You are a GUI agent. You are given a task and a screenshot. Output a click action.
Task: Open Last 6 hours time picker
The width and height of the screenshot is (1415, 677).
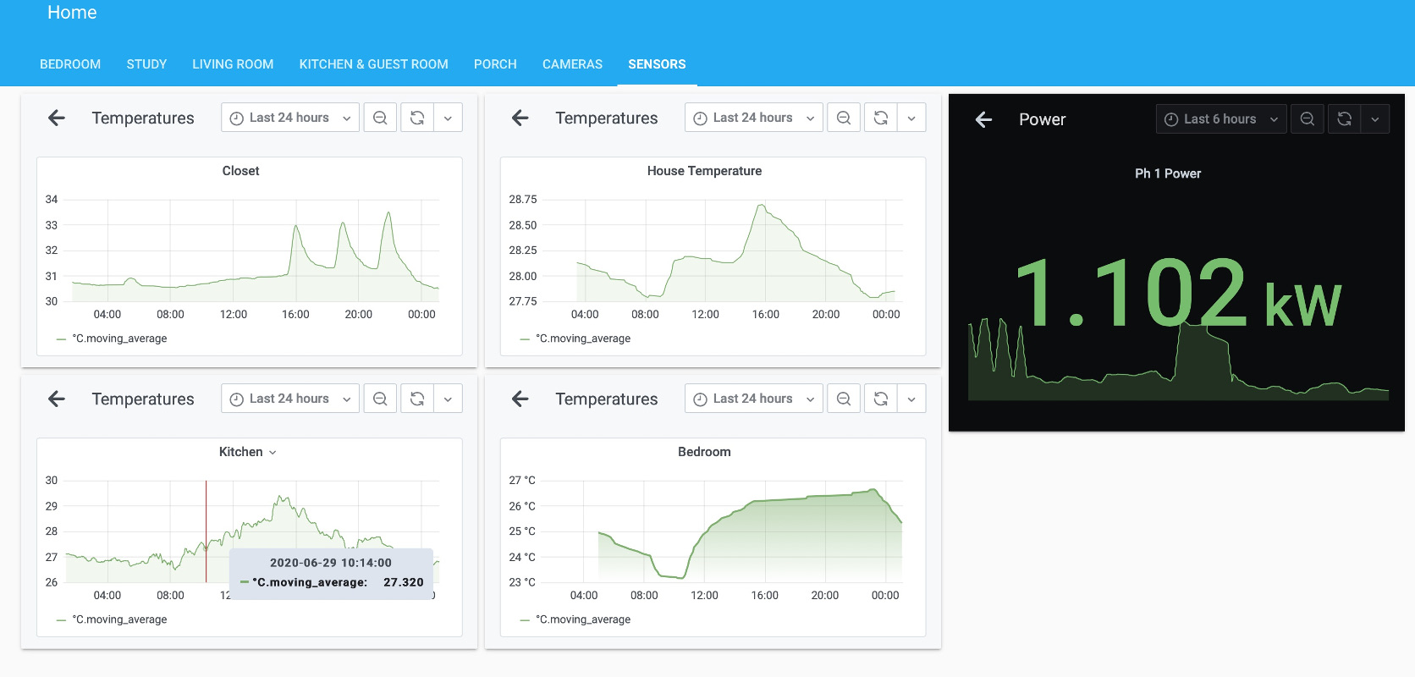tap(1221, 119)
